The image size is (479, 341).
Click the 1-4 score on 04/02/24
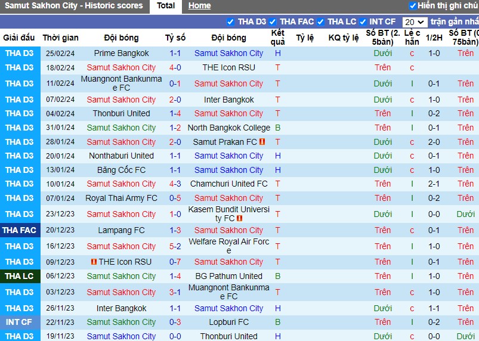[175, 113]
